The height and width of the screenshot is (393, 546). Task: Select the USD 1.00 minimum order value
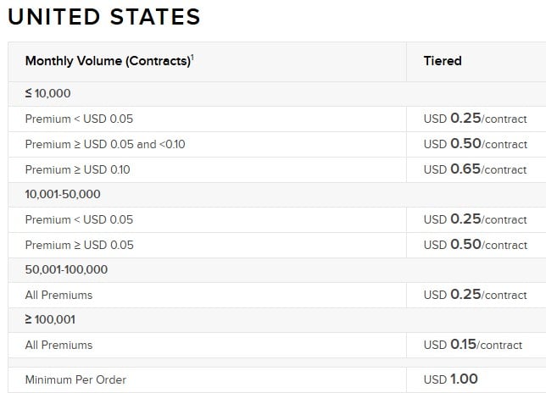[x=451, y=379]
